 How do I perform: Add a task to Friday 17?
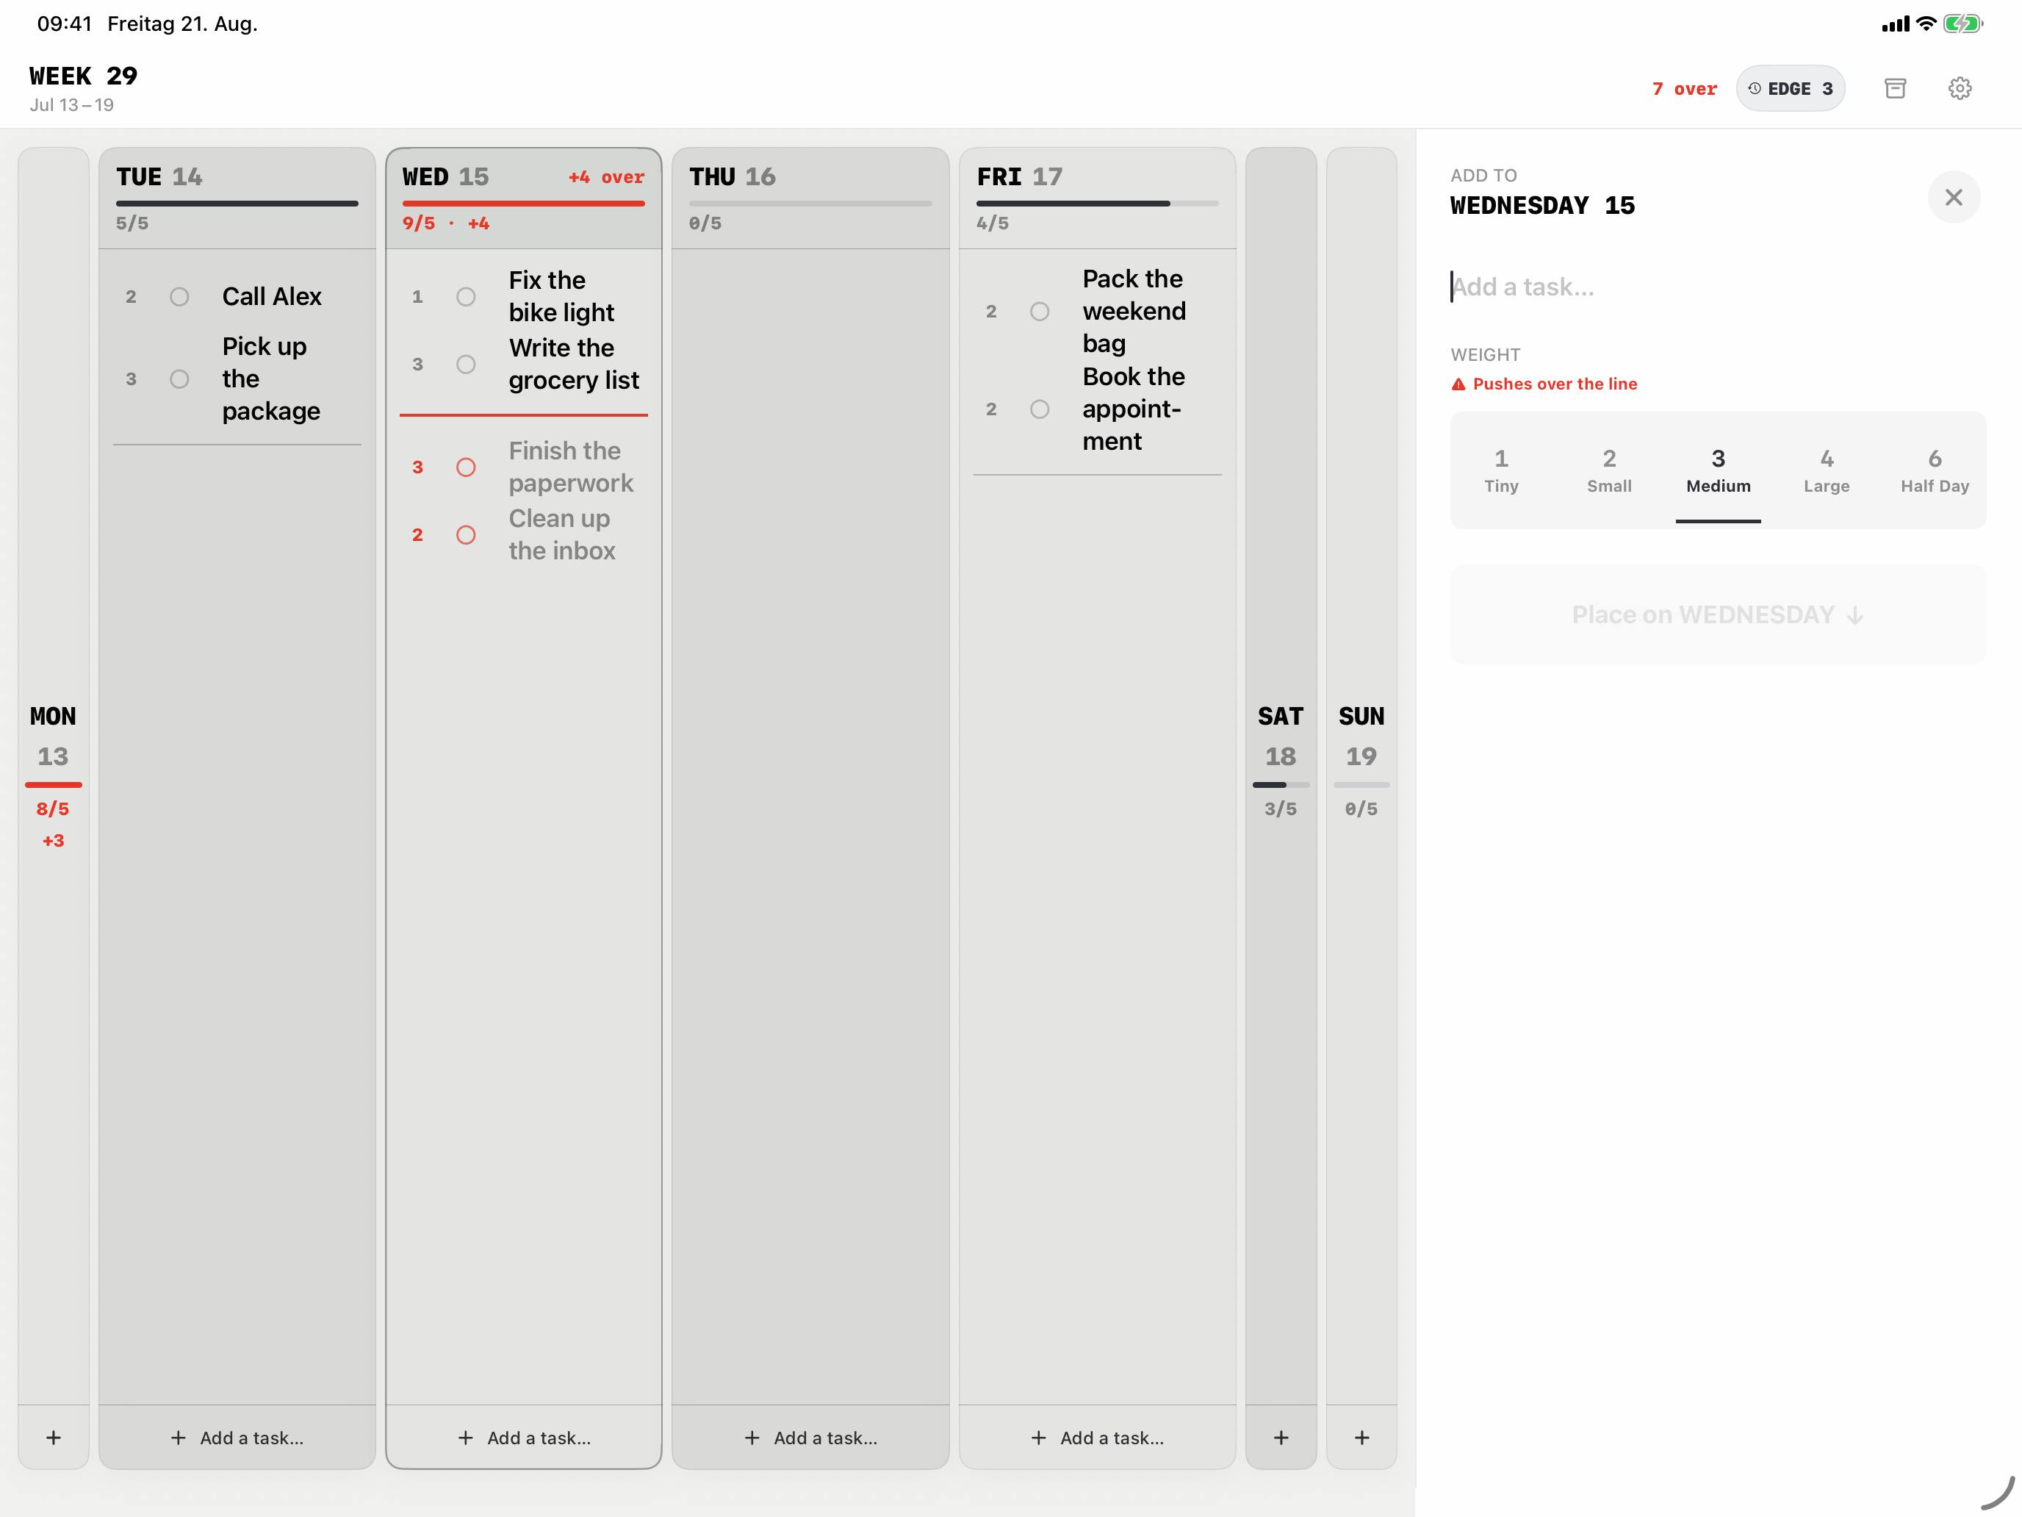tap(1097, 1438)
